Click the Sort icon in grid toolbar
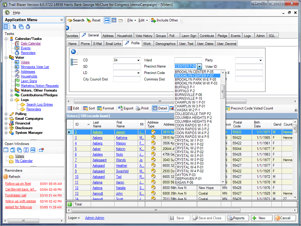This screenshot has height=226, width=301. (x=85, y=108)
